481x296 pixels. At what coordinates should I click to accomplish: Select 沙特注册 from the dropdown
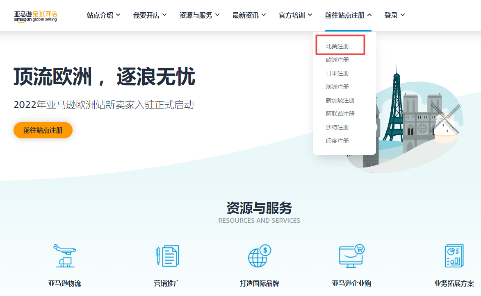pyautogui.click(x=337, y=127)
